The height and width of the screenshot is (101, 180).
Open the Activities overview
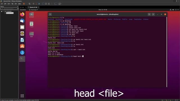23,10
